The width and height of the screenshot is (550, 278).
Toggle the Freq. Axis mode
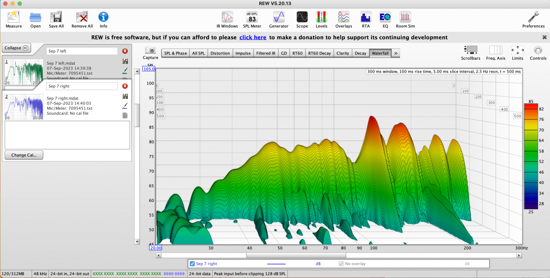click(x=496, y=53)
